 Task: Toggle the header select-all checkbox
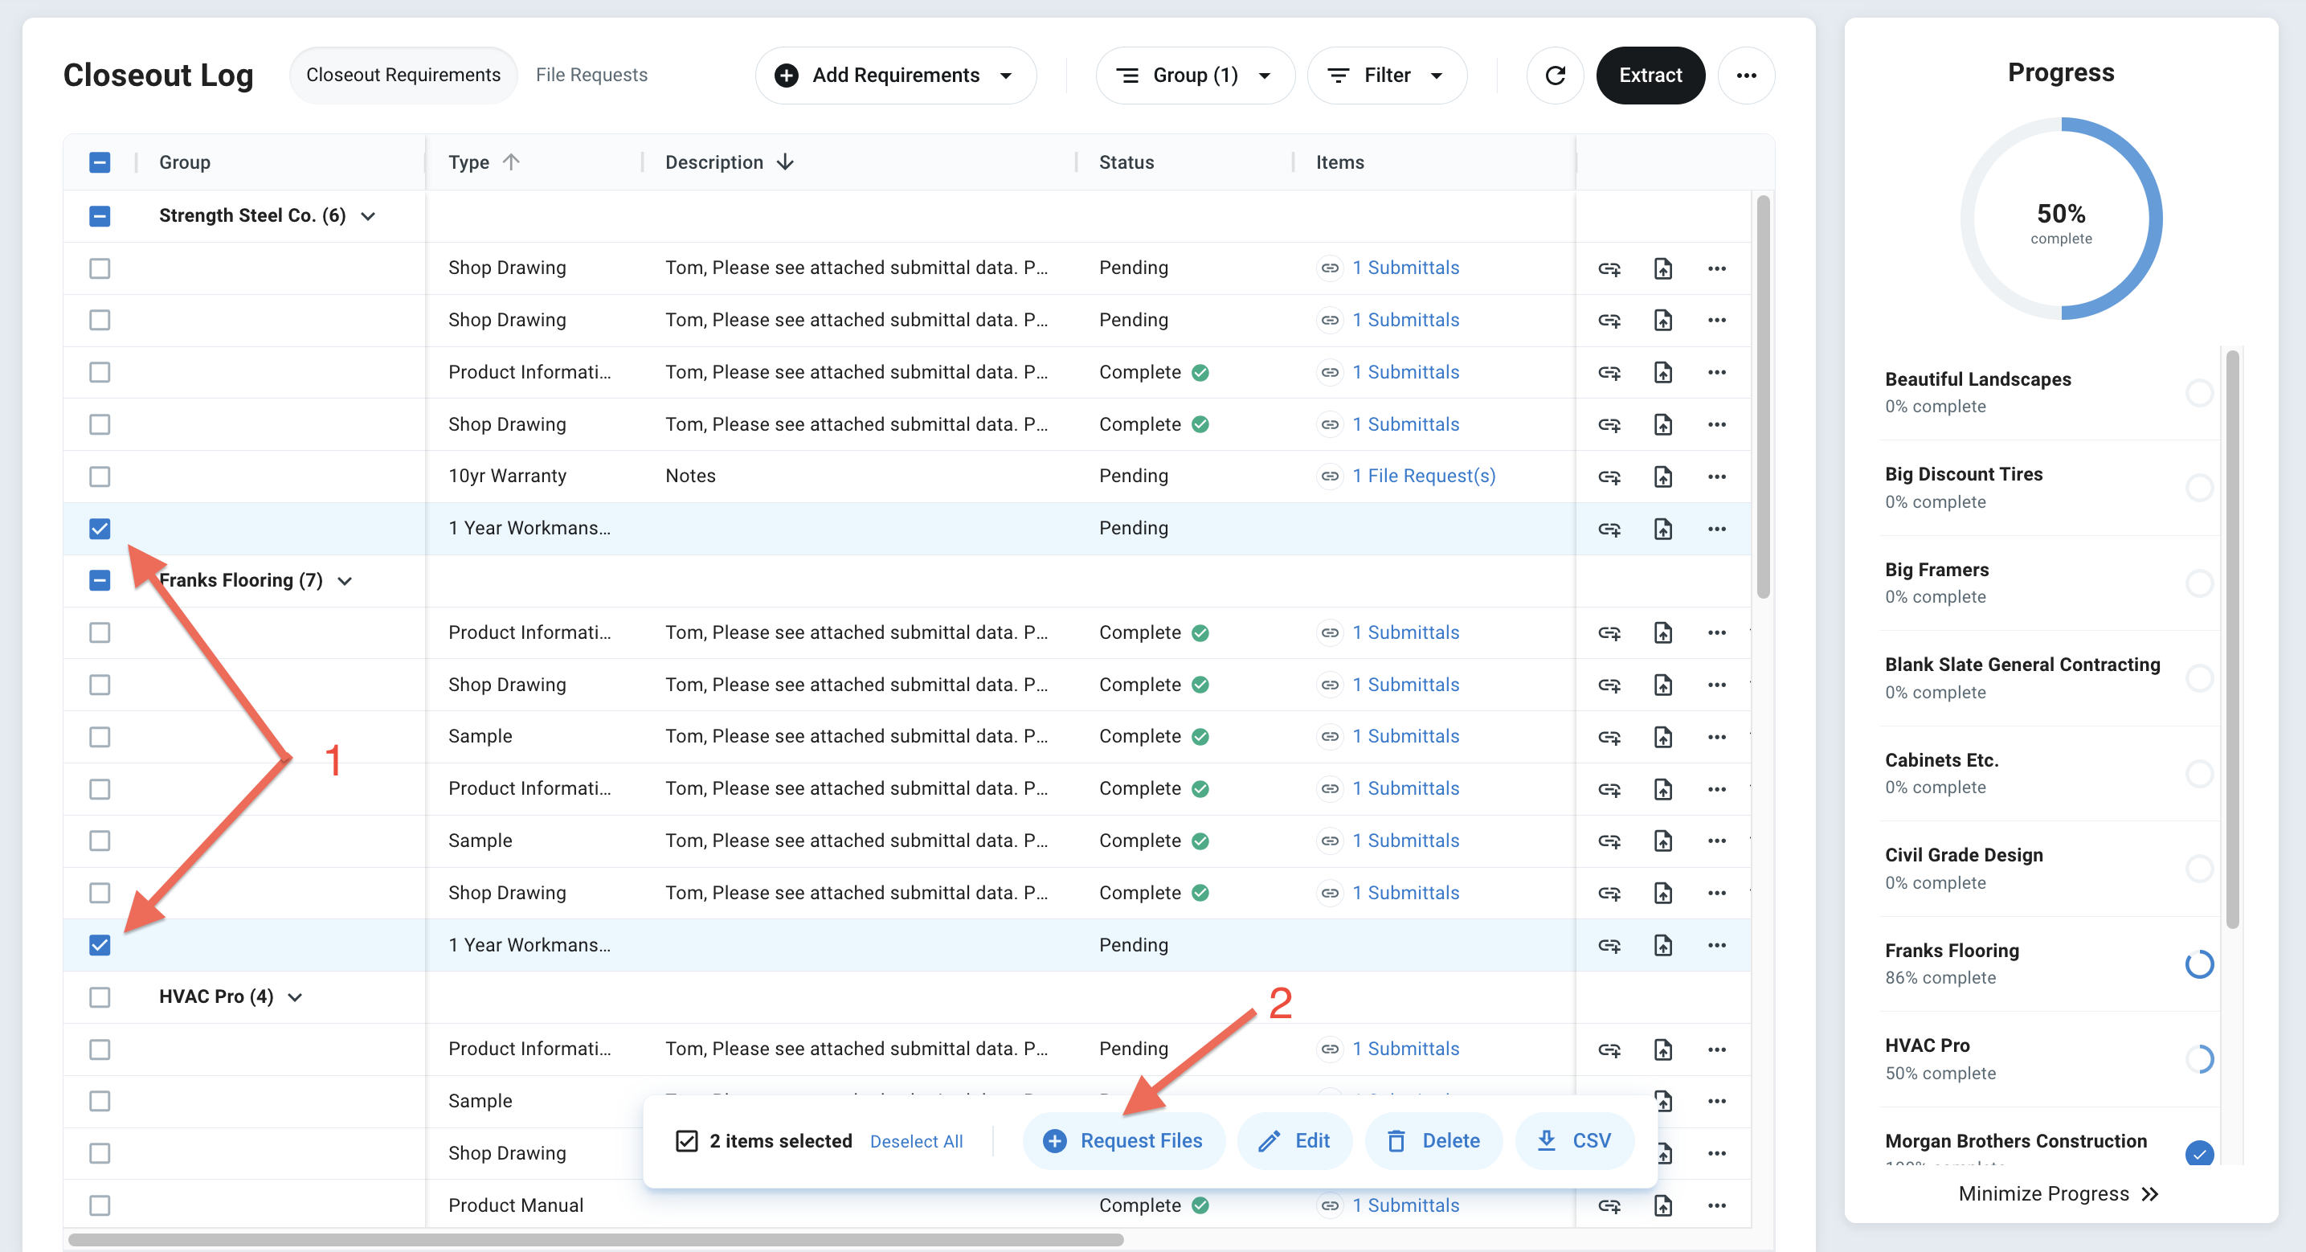click(x=100, y=162)
